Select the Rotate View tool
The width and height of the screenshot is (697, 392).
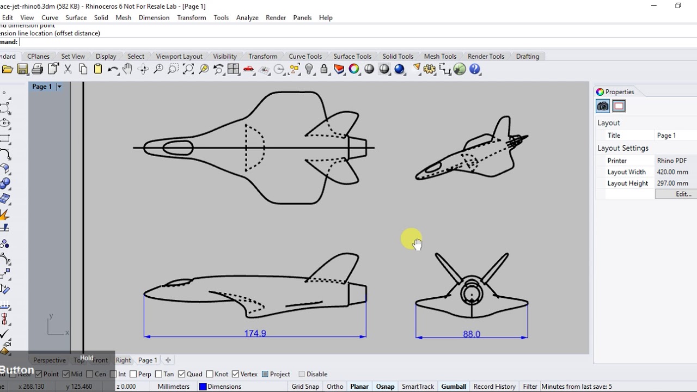144,69
